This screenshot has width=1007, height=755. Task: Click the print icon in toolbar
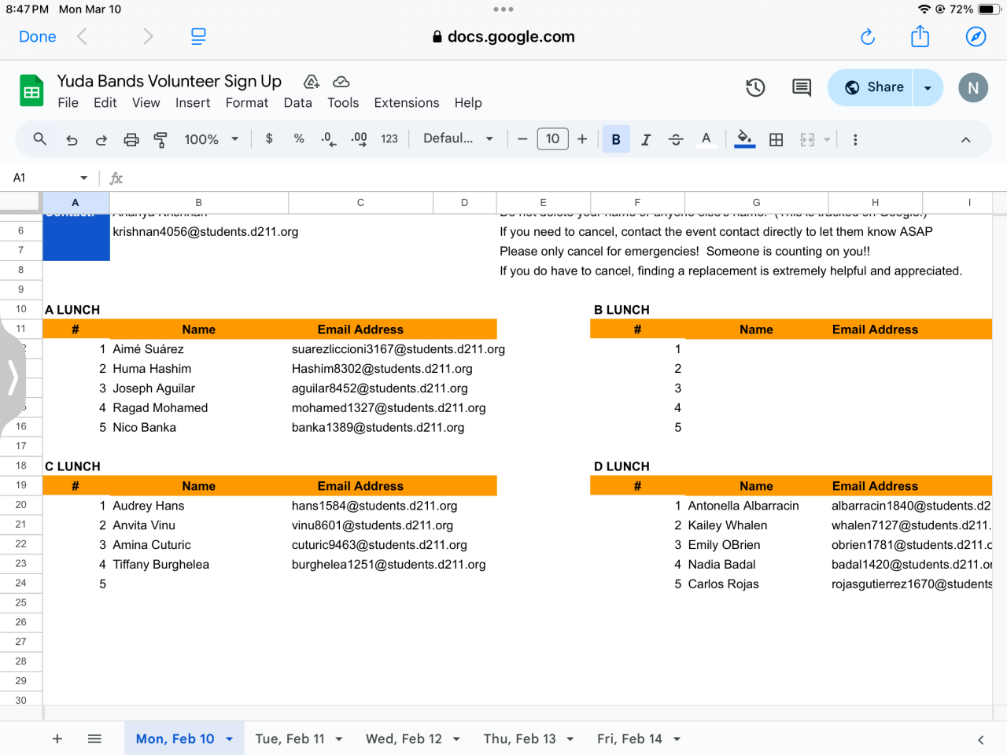click(131, 140)
